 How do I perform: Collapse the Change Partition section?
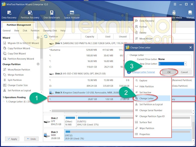38,64
